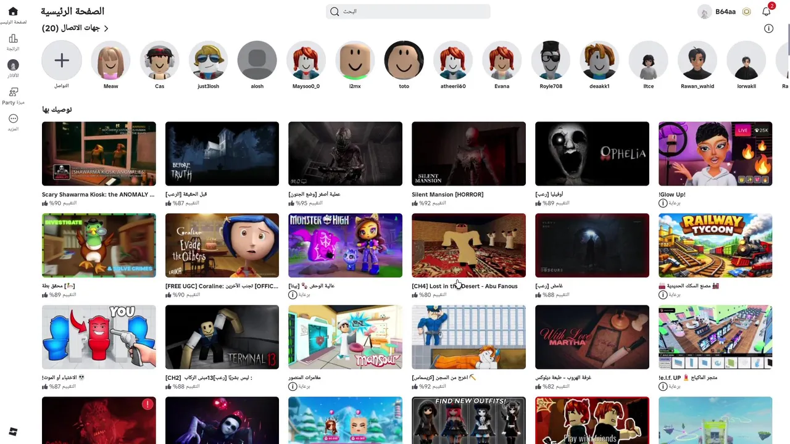Viewport: 790px width, 444px height.
Task: Open friend i2mx's avatar
Action: (355, 60)
